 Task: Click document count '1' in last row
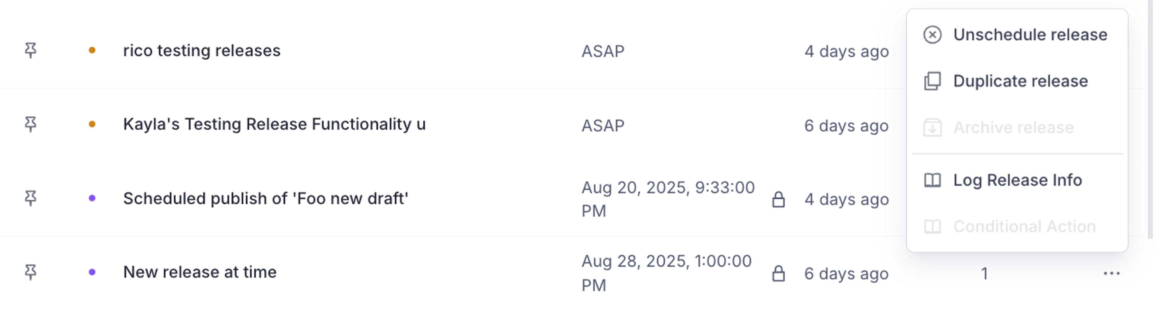984,274
